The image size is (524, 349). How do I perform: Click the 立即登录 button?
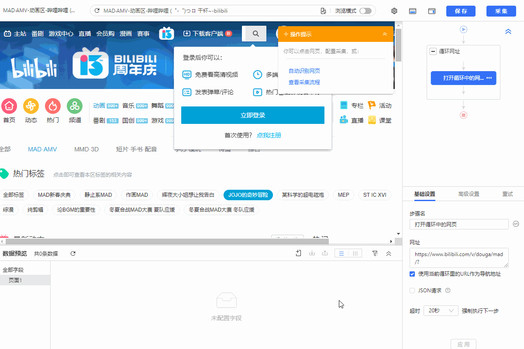253,115
